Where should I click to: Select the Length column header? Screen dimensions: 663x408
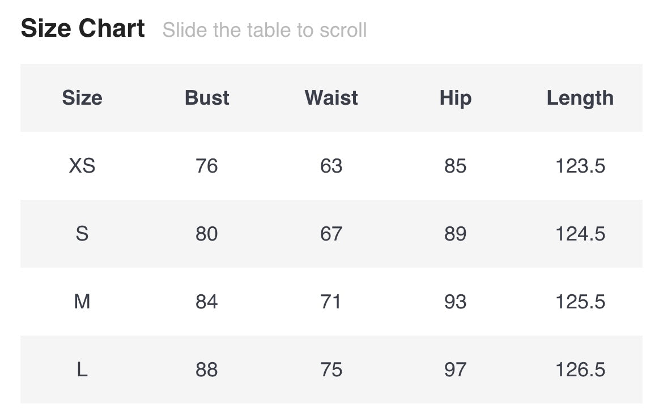tap(580, 98)
